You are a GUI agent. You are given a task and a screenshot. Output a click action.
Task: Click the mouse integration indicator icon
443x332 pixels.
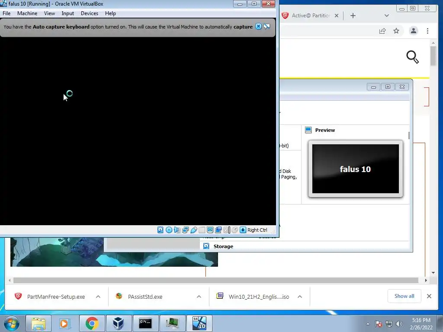pyautogui.click(x=234, y=230)
